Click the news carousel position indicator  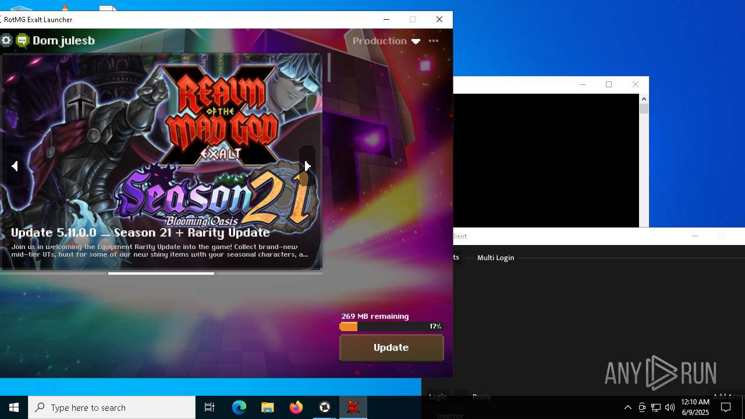(161, 274)
